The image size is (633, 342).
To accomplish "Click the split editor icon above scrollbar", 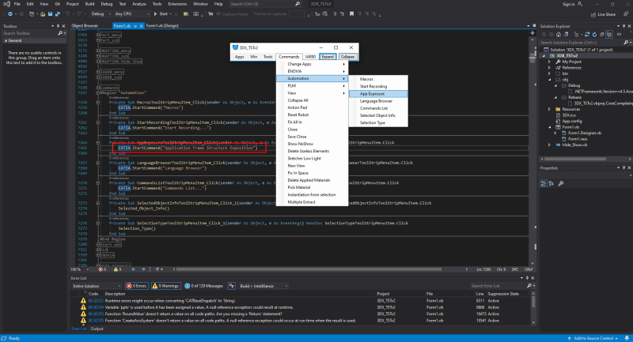I will 532,32.
